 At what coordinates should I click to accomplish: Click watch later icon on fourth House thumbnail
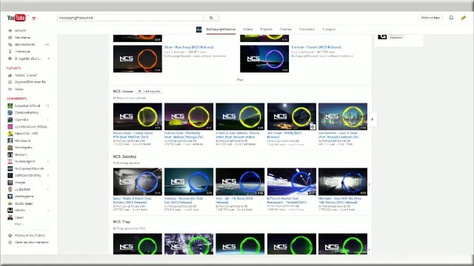pyautogui.click(x=313, y=127)
